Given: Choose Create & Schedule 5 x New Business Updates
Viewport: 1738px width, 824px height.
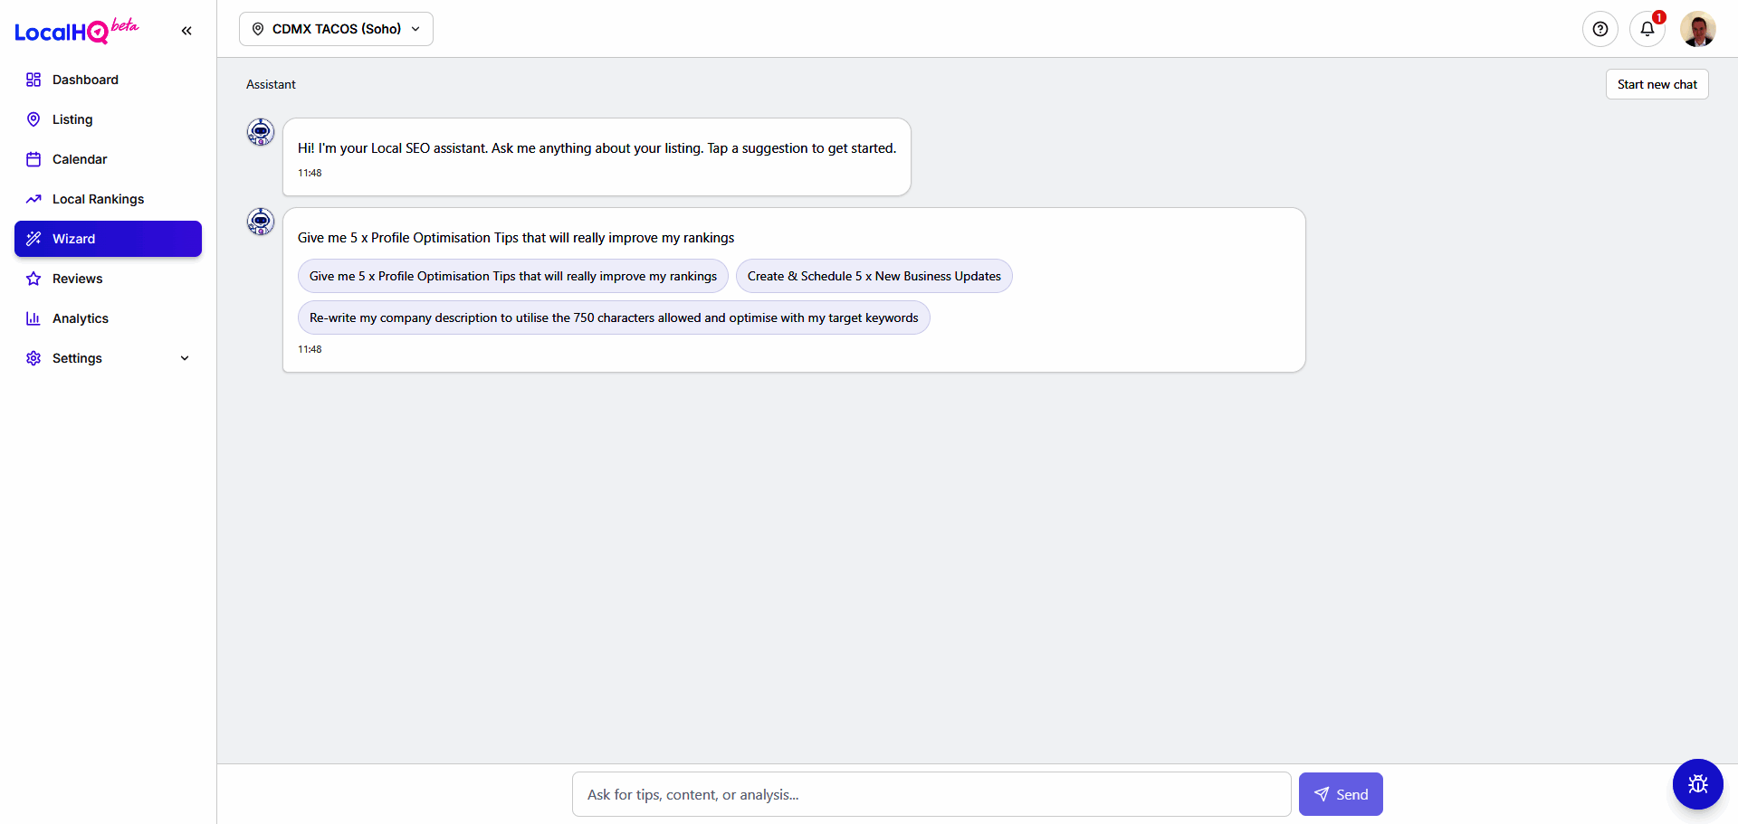Looking at the screenshot, I should point(874,276).
